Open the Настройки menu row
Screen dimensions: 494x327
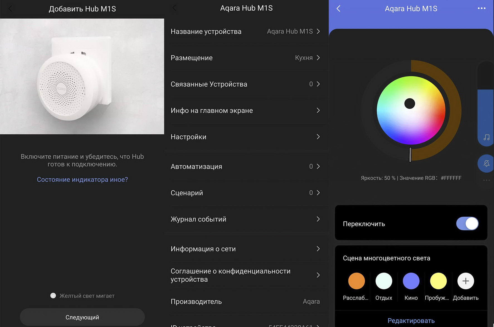pyautogui.click(x=246, y=137)
